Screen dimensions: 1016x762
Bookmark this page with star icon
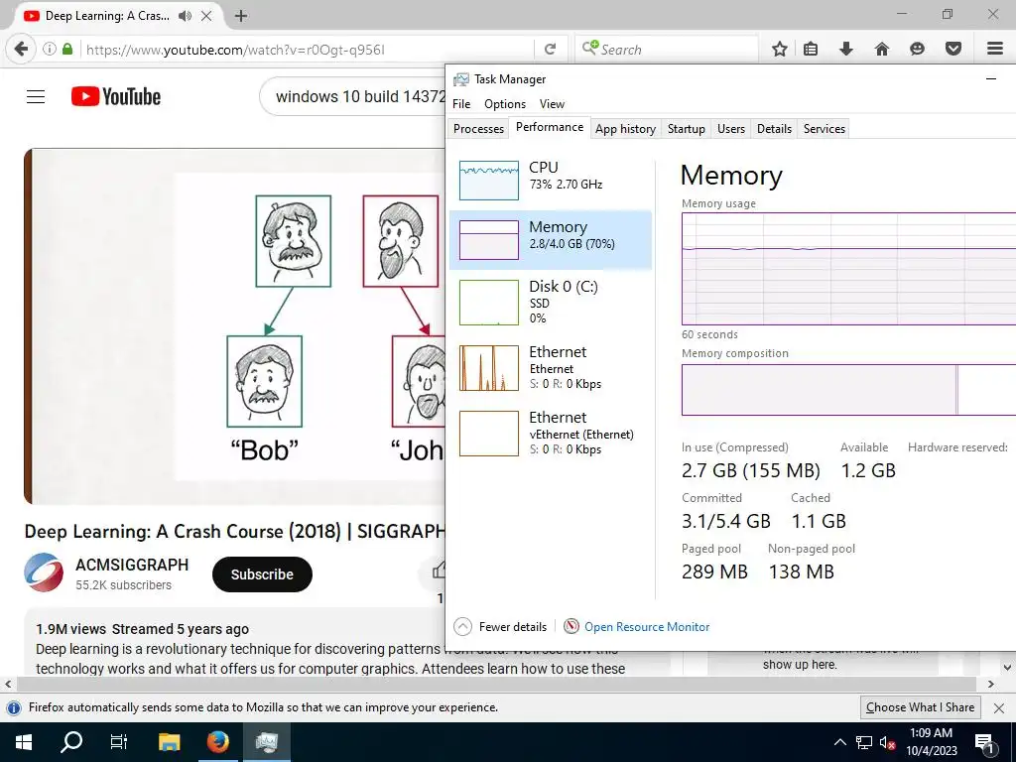tap(780, 50)
